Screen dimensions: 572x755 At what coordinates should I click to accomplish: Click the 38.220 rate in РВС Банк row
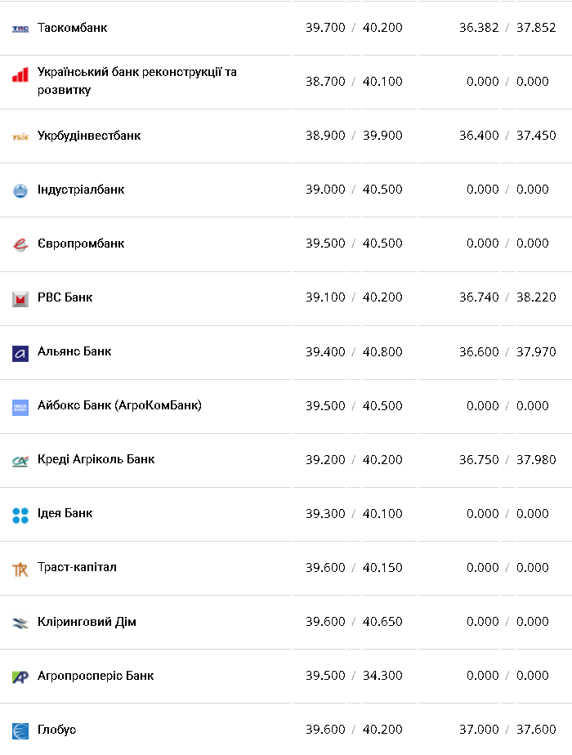click(x=536, y=297)
